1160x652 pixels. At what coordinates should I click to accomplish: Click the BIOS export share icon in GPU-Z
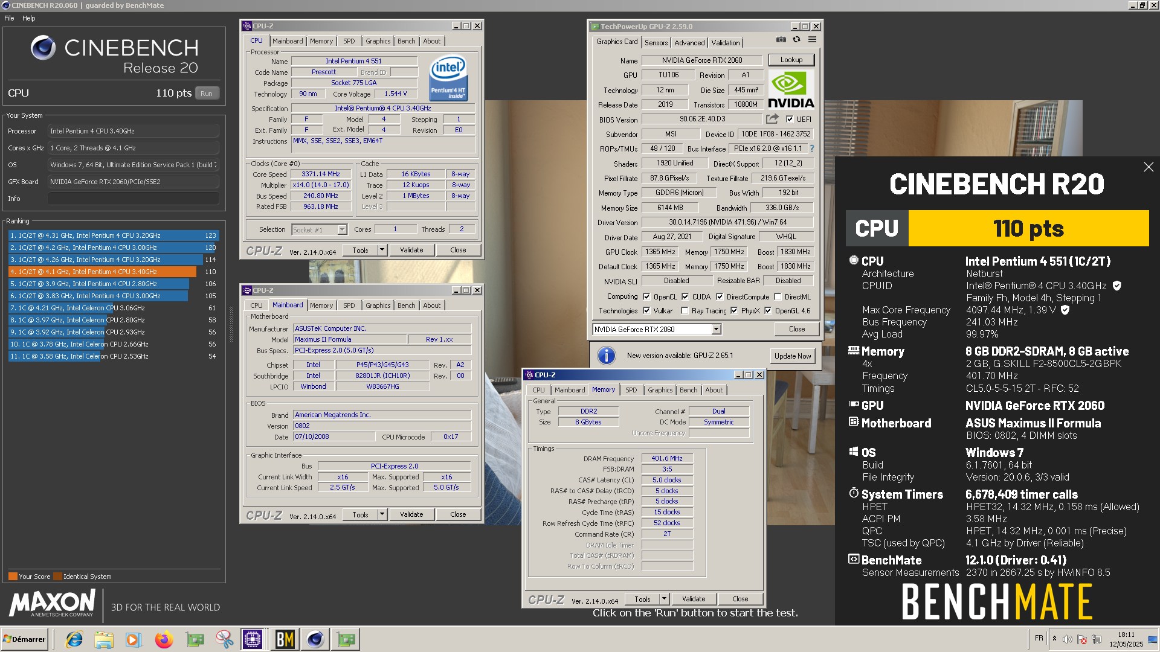tap(772, 119)
